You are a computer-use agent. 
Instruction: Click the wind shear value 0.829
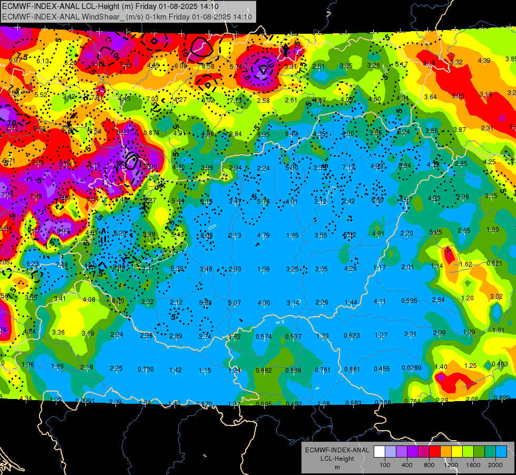click(x=502, y=397)
